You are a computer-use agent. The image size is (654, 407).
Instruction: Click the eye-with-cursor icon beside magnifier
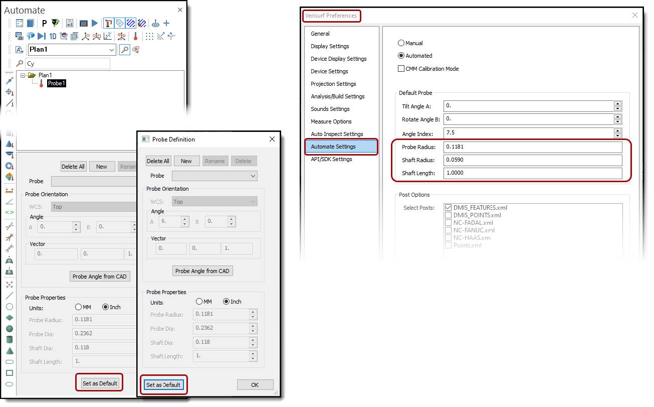pos(136,50)
